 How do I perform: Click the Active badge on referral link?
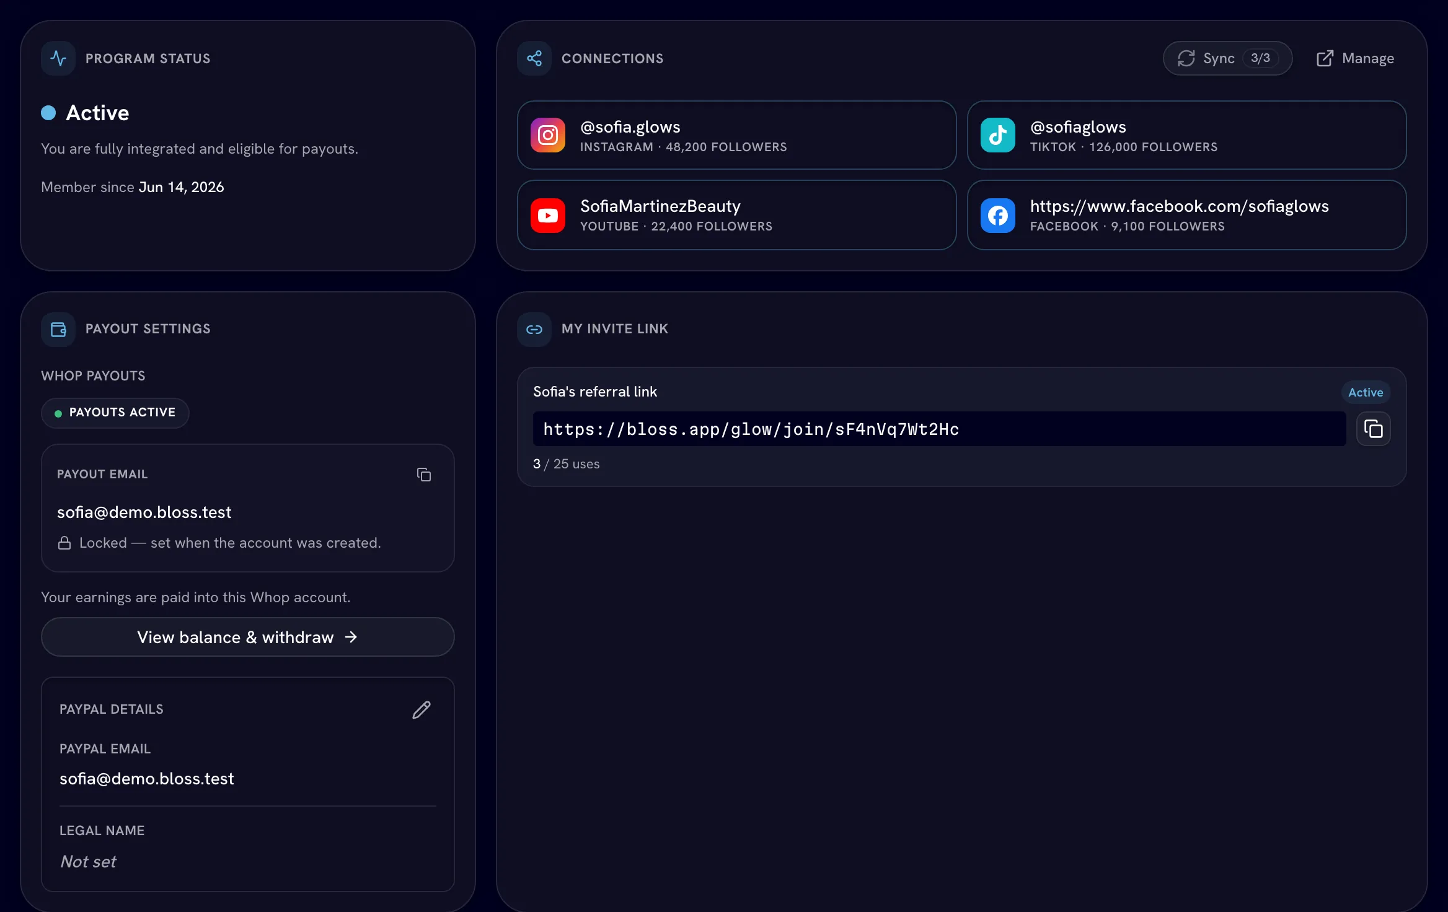click(x=1366, y=392)
